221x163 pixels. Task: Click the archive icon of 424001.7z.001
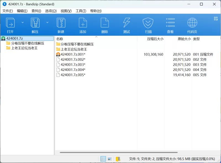[58, 54]
